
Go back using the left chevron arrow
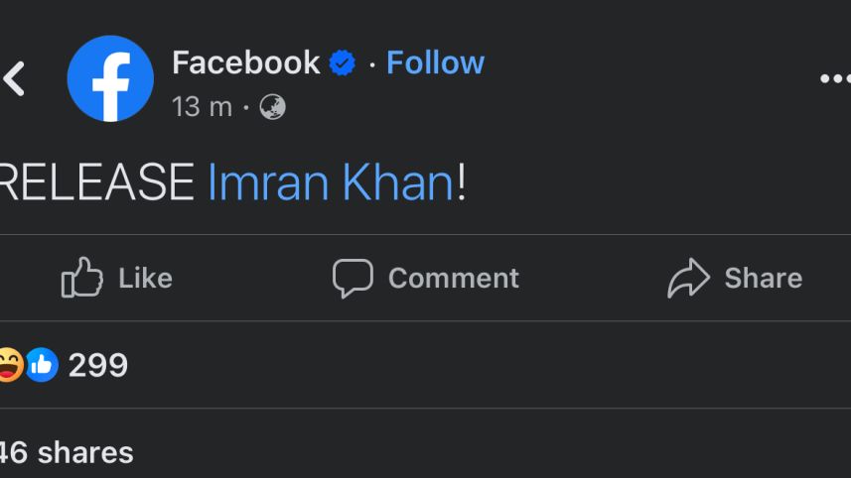pyautogui.click(x=14, y=79)
